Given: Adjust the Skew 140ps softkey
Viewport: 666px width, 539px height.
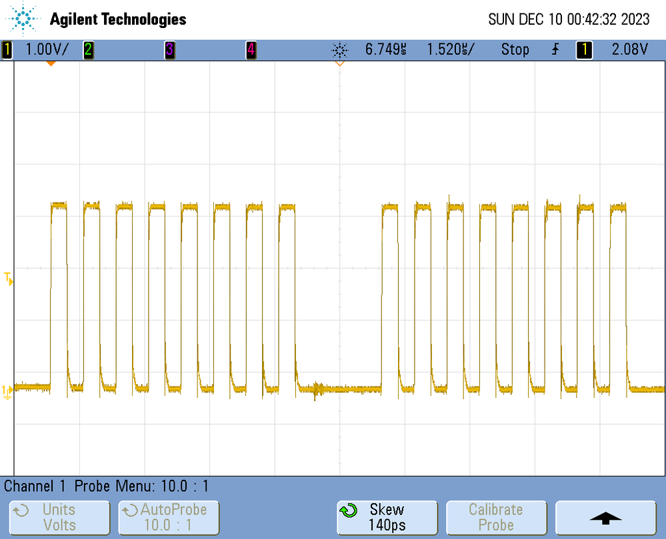Looking at the screenshot, I should [387, 518].
